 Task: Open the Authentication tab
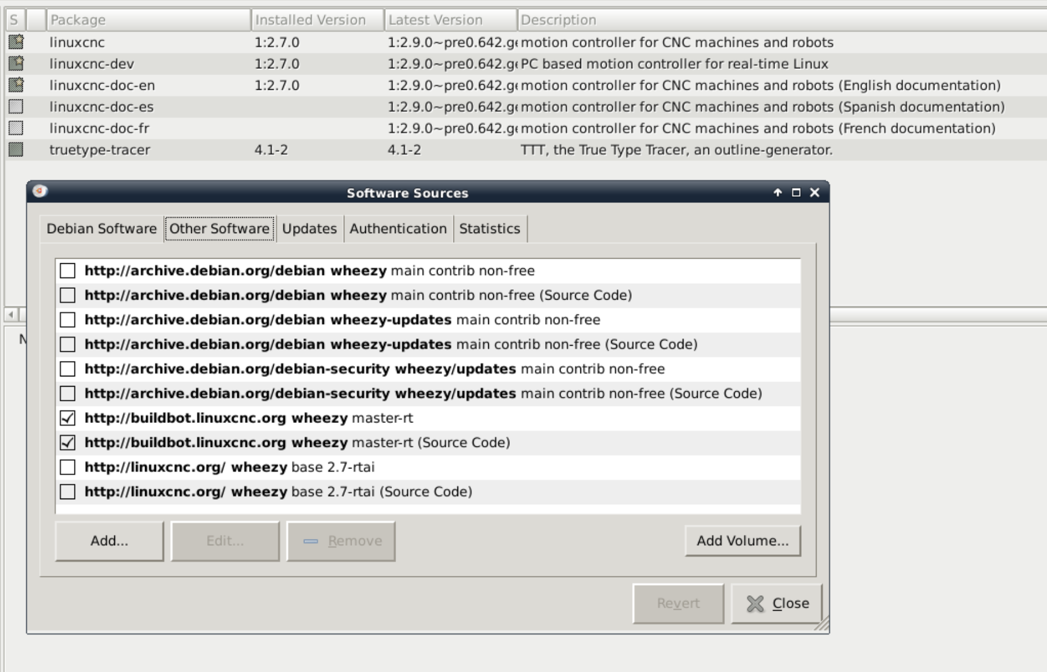pos(398,229)
